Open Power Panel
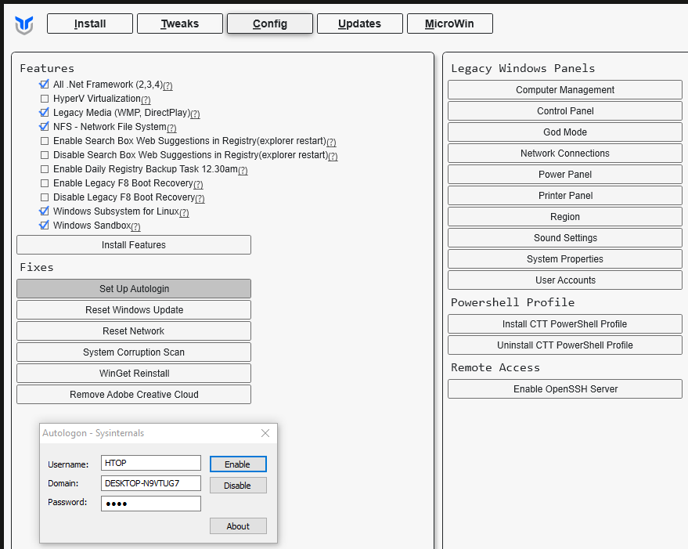Image resolution: width=688 pixels, height=549 pixels. click(565, 174)
